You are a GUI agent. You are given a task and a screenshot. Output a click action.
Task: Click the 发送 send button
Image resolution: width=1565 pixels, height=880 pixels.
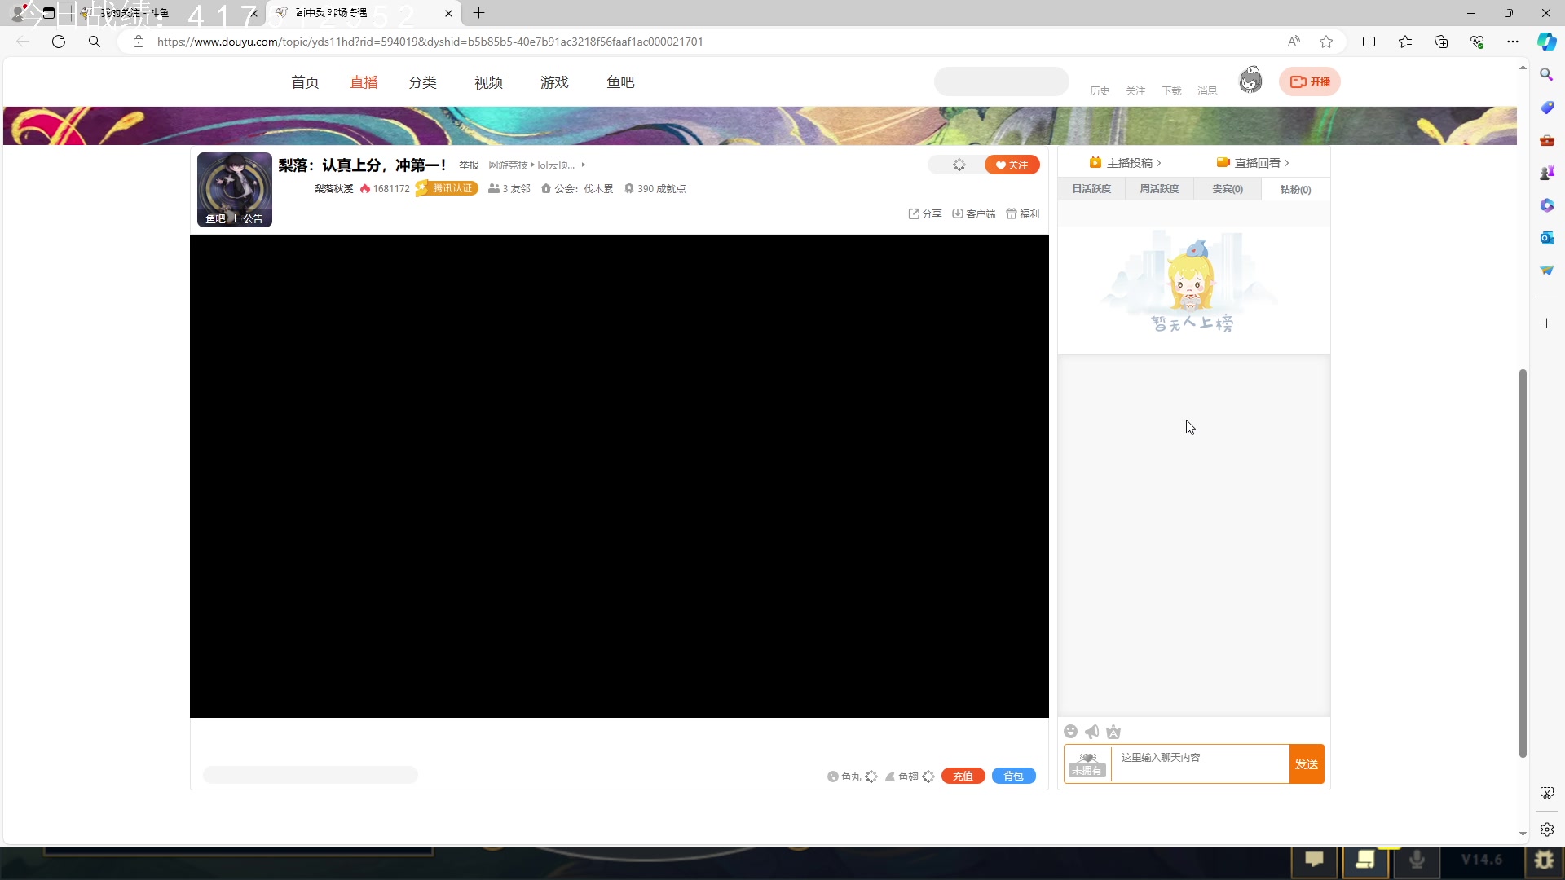pyautogui.click(x=1306, y=764)
